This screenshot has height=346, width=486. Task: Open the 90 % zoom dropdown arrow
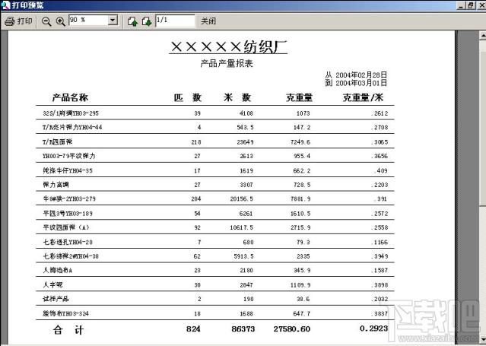coord(113,21)
